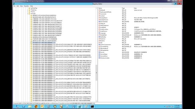Open the Command Prompt taskbar icon

pyautogui.click(x=92, y=107)
